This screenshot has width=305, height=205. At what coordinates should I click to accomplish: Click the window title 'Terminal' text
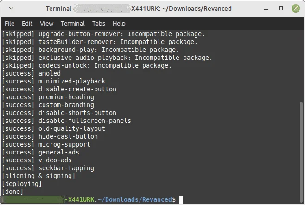58,8
